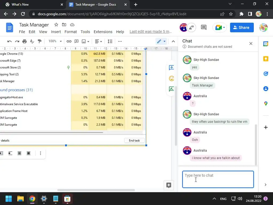
Task: Click the Redo icon in Docs toolbar
Action: (17, 41)
